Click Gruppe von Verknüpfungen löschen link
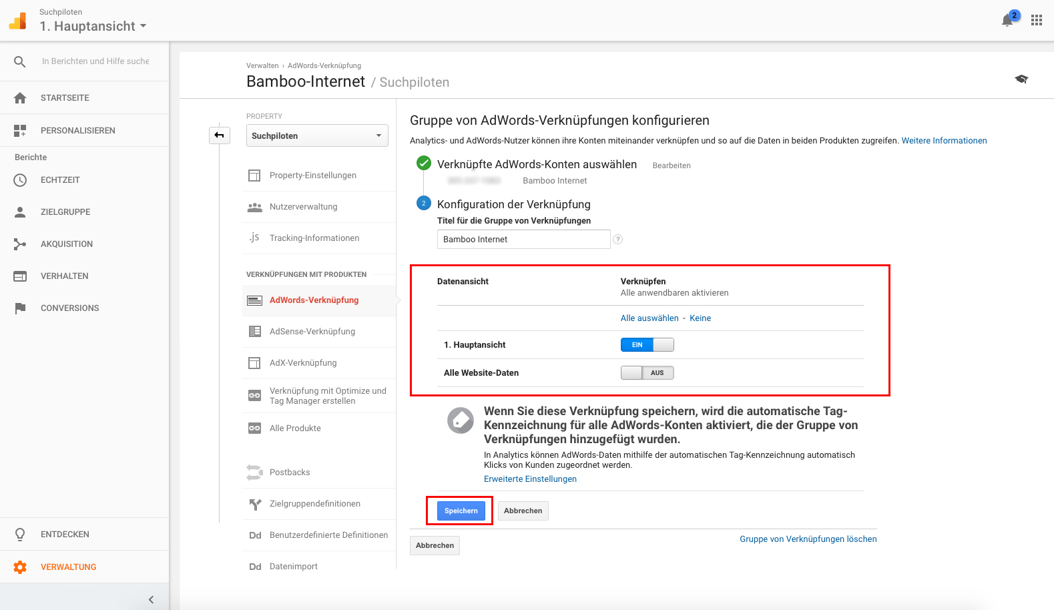The height and width of the screenshot is (610, 1054). 808,539
